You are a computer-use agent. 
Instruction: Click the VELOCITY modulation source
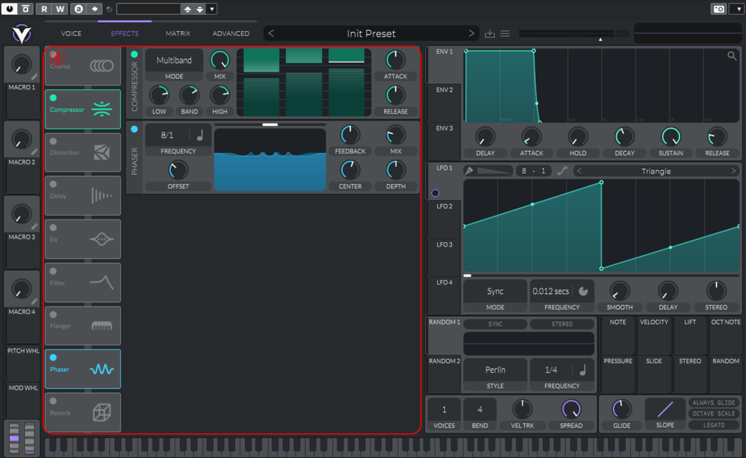coord(654,336)
